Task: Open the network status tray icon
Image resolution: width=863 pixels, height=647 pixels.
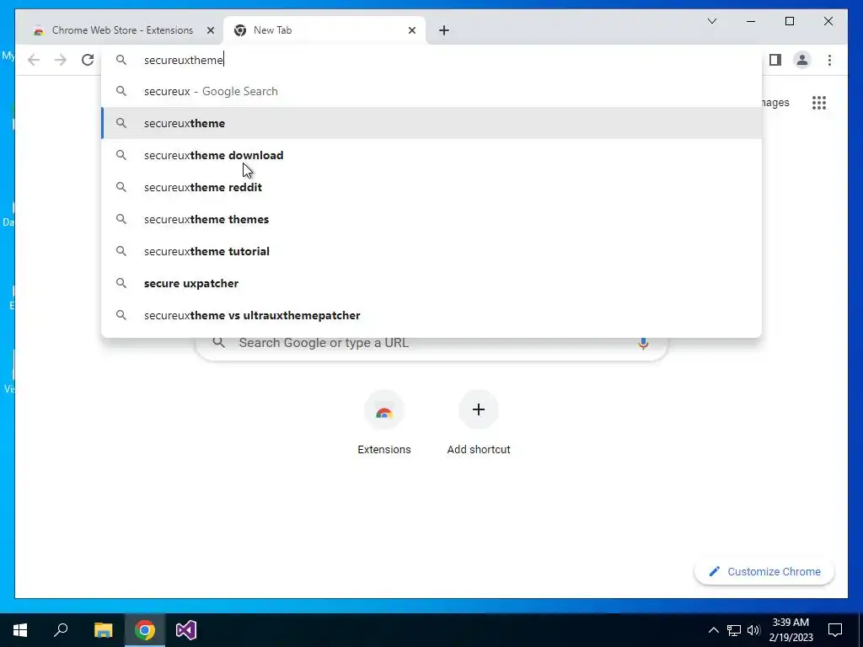Action: click(733, 630)
